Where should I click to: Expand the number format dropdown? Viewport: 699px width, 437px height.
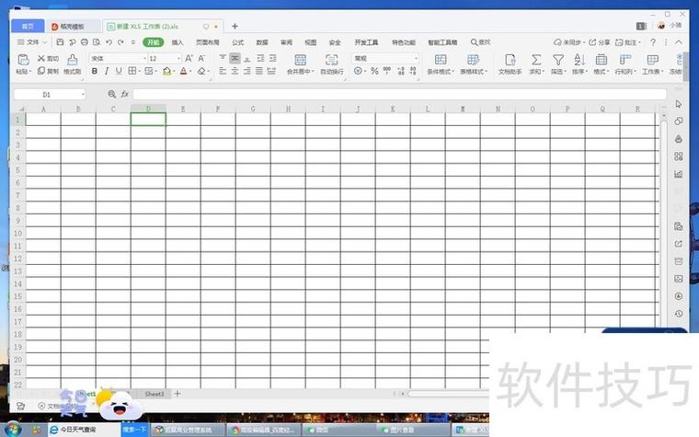(x=385, y=58)
